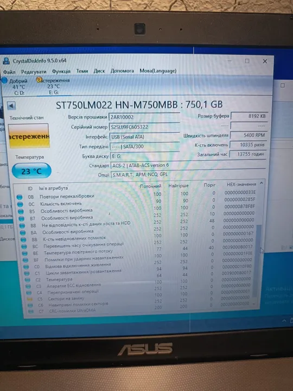293x391 pixels.
Task: Click status circle of row C7 CRC-помилки UltraDMA
Action: 31,311
